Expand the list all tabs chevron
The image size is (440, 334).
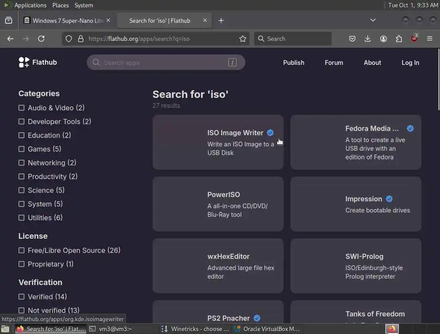[x=373, y=20]
